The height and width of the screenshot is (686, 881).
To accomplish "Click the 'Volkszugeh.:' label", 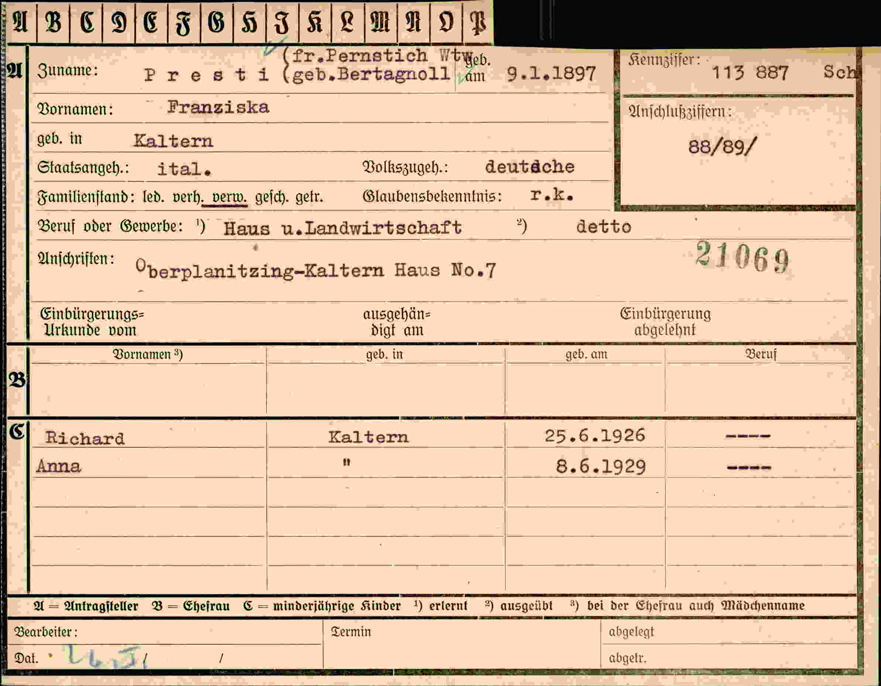I will coord(405,167).
